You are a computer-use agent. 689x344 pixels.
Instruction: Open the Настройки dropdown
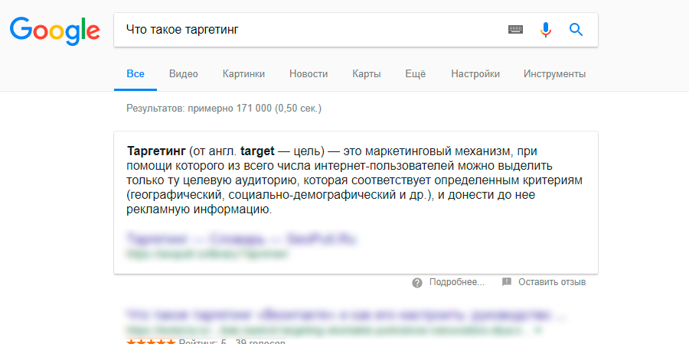(475, 74)
